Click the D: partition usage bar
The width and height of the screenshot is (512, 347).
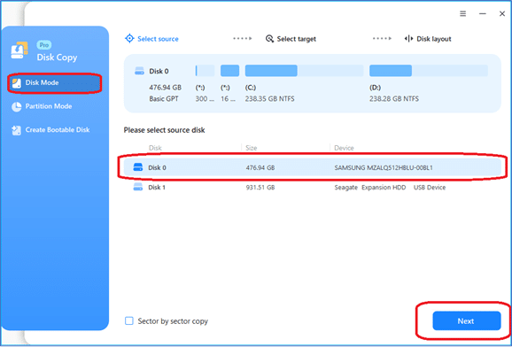[429, 71]
